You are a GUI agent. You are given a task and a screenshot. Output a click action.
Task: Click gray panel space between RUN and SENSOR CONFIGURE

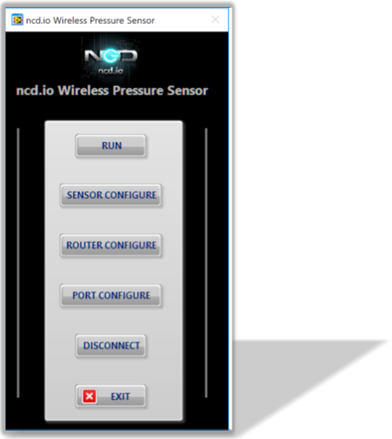tap(112, 170)
